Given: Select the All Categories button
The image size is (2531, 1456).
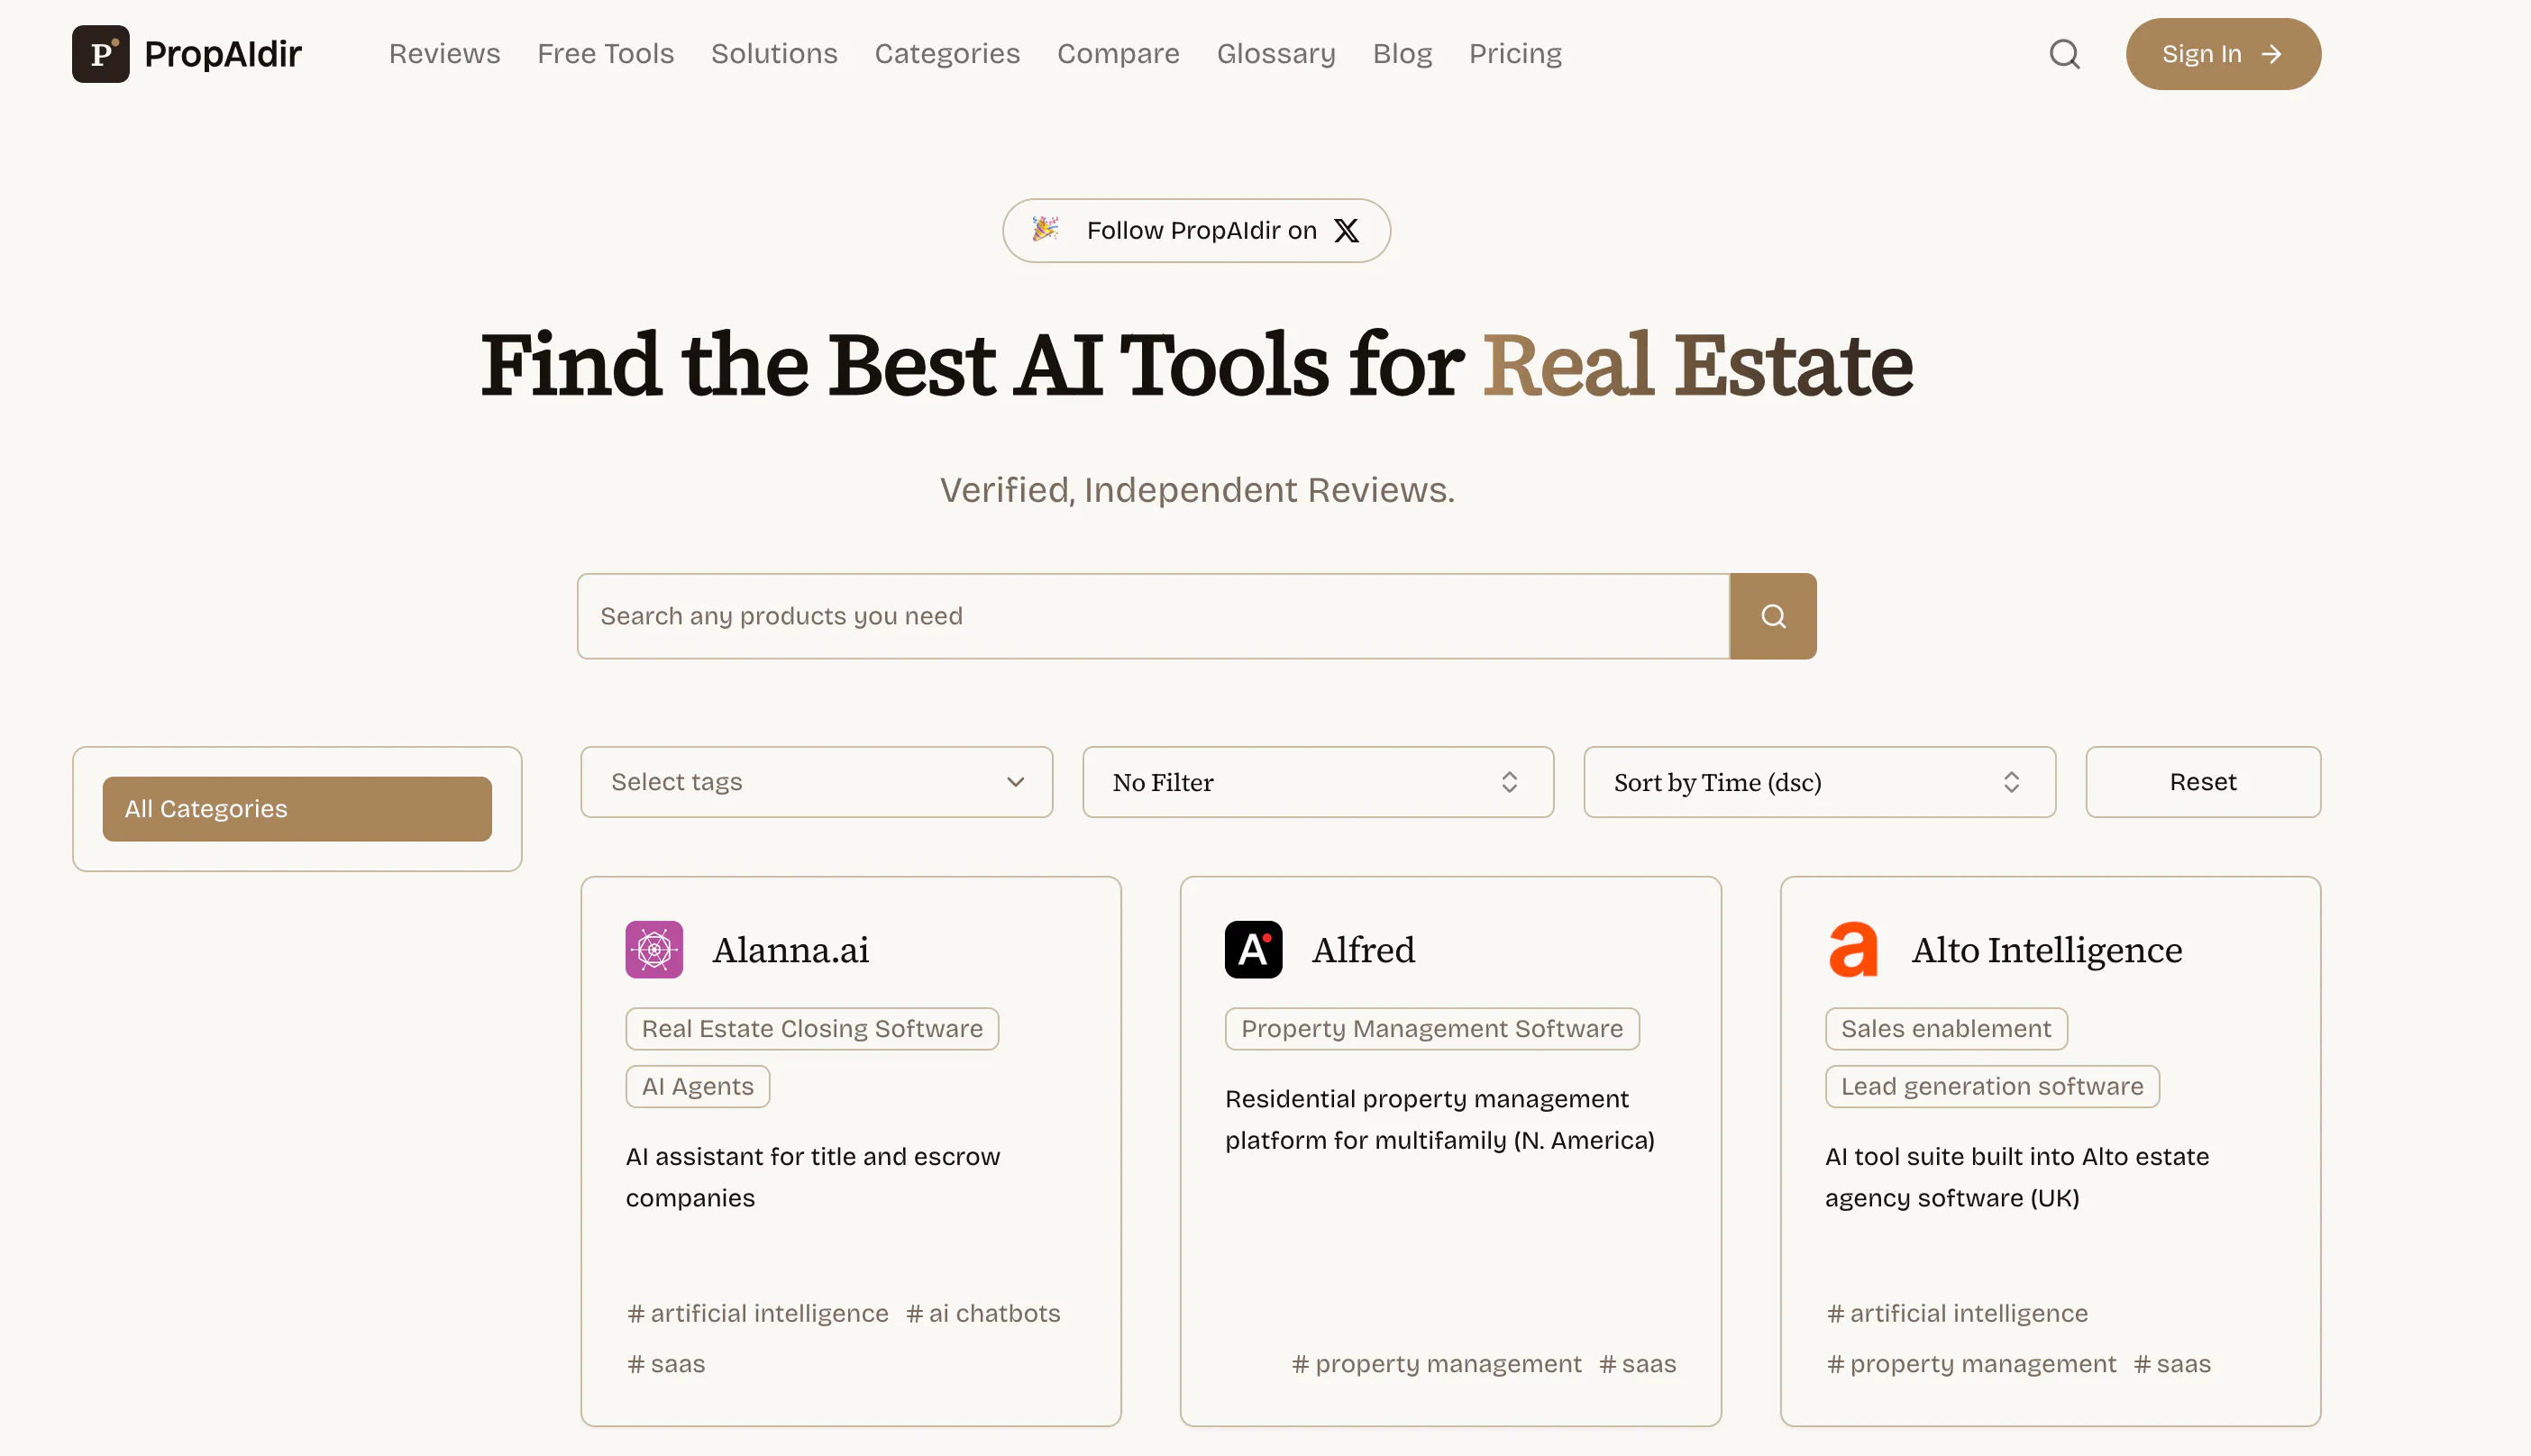Looking at the screenshot, I should (297, 809).
